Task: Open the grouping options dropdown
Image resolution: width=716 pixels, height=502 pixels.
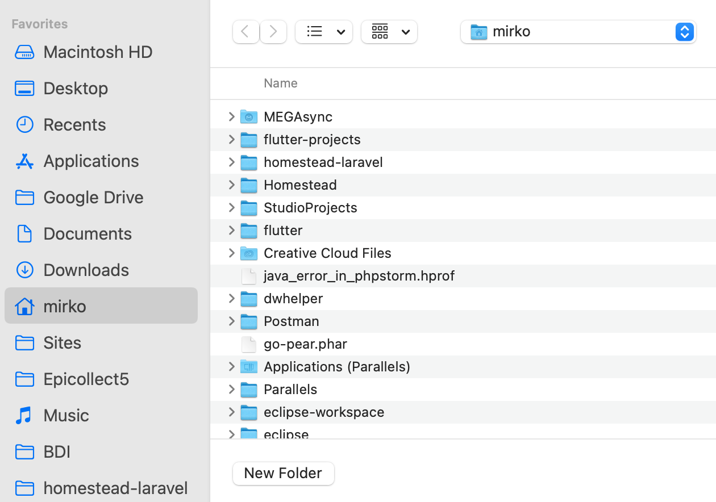Action: click(389, 32)
